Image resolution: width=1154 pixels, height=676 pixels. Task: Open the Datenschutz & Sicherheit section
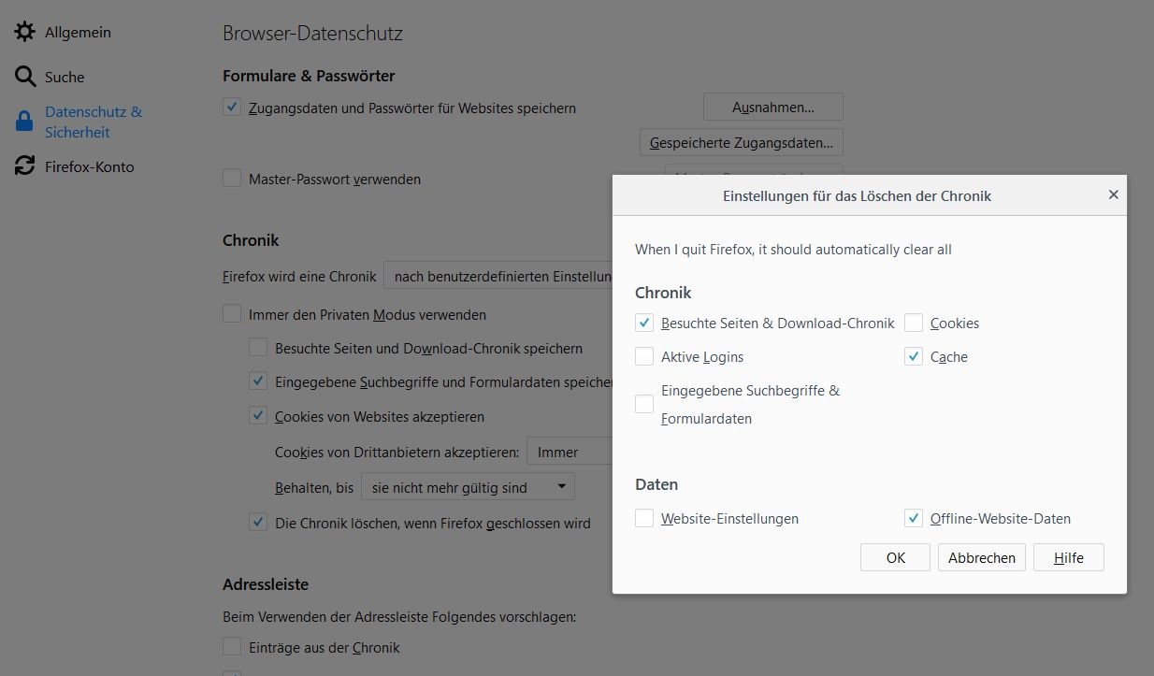coord(94,122)
